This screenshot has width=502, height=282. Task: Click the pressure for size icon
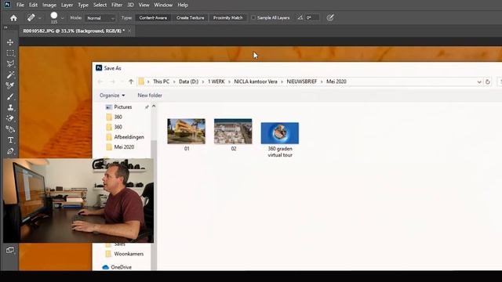[330, 18]
